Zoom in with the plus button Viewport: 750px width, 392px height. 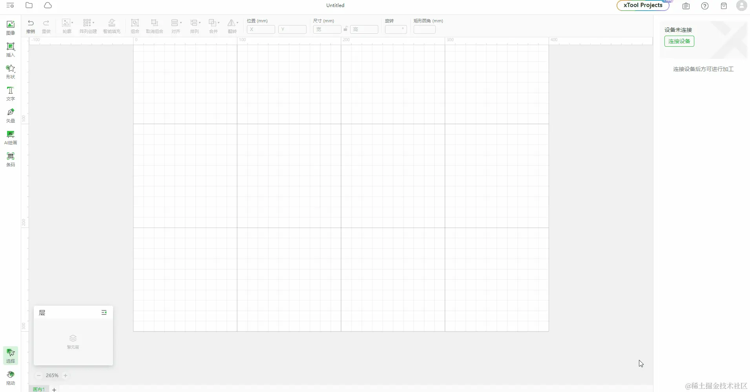(66, 376)
